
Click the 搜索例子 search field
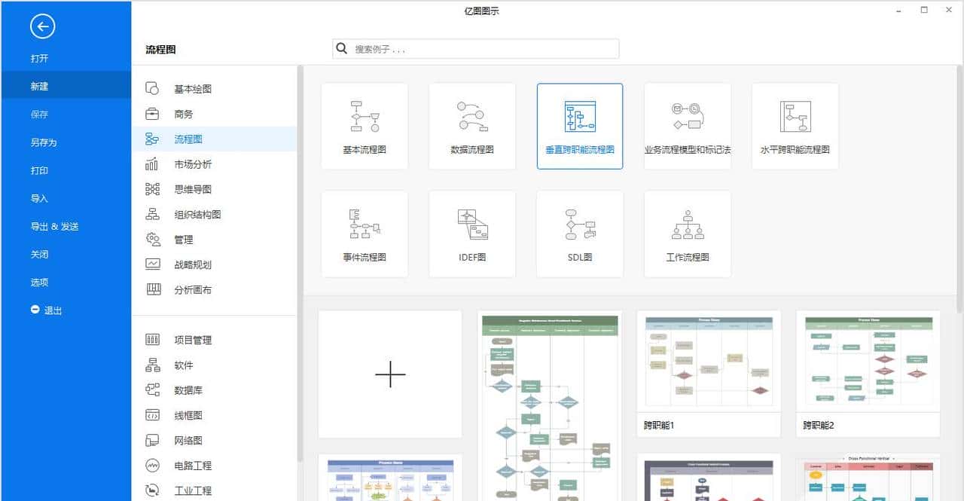474,48
